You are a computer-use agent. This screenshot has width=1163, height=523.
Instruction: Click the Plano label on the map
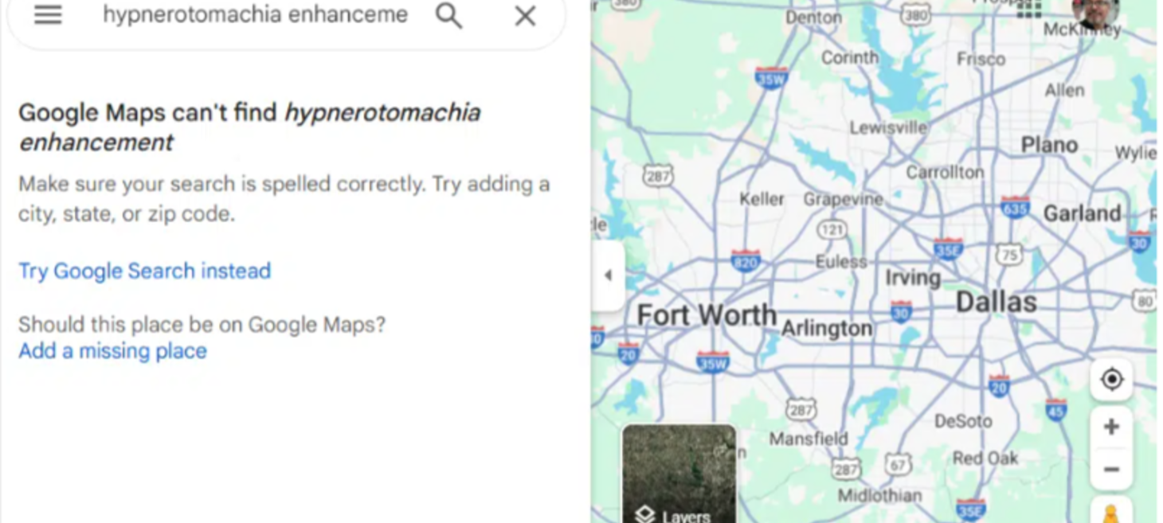(1049, 145)
